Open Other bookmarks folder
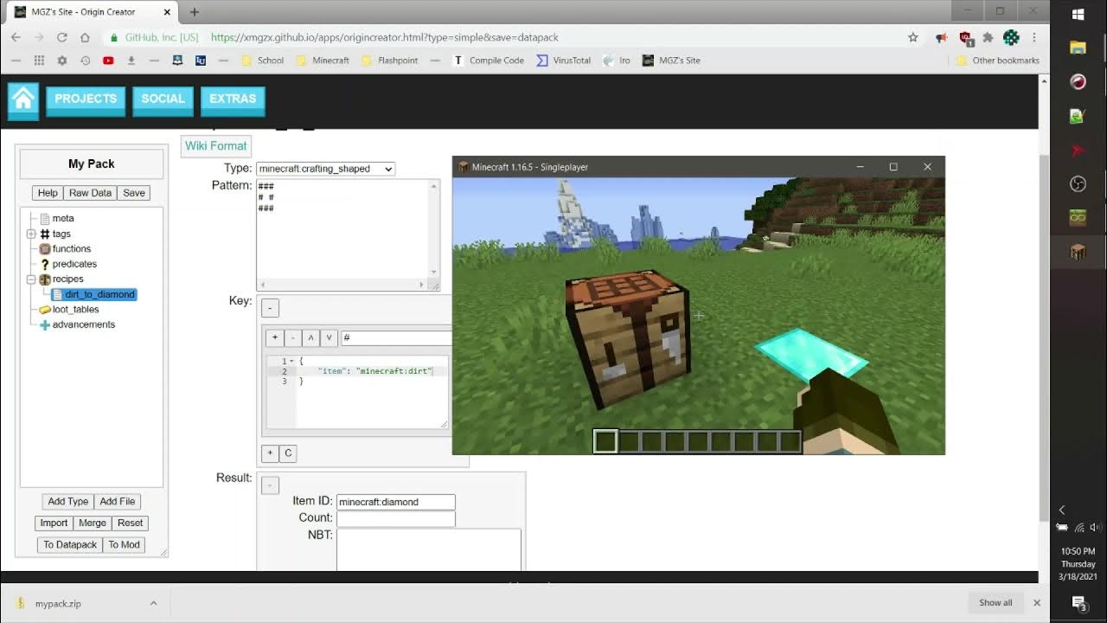This screenshot has width=1107, height=623. (997, 61)
